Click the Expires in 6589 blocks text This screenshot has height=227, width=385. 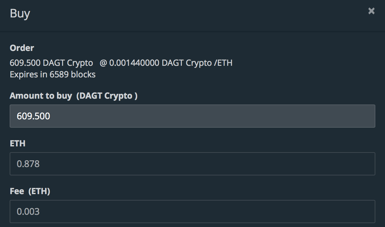(x=52, y=74)
